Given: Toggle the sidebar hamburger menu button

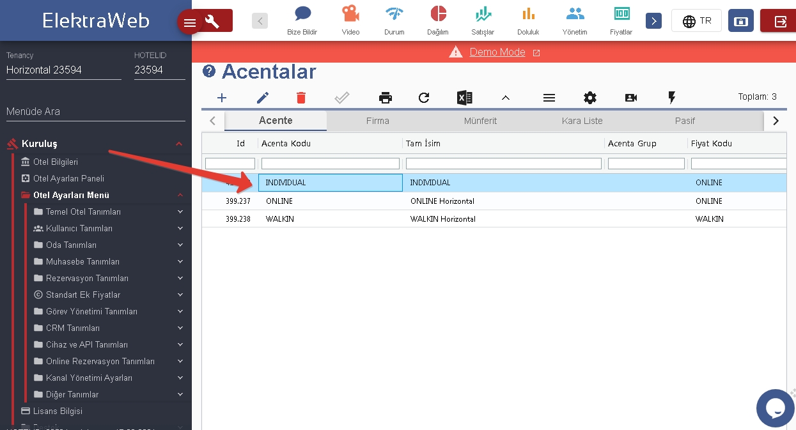Looking at the screenshot, I should tap(190, 23).
